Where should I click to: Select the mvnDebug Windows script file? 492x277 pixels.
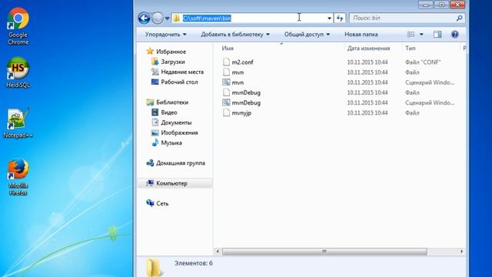pyautogui.click(x=246, y=102)
